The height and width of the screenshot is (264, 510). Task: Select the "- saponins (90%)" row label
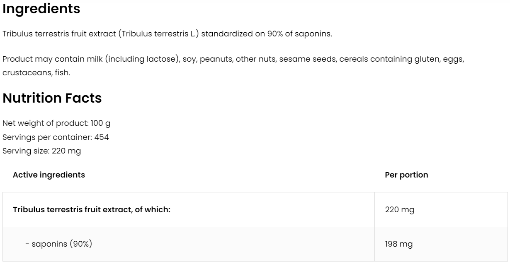pyautogui.click(x=58, y=244)
